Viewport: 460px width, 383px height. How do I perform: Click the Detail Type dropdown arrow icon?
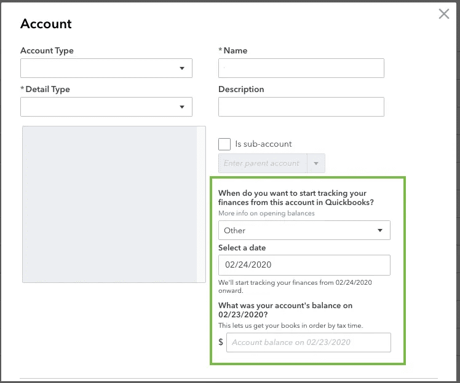182,107
